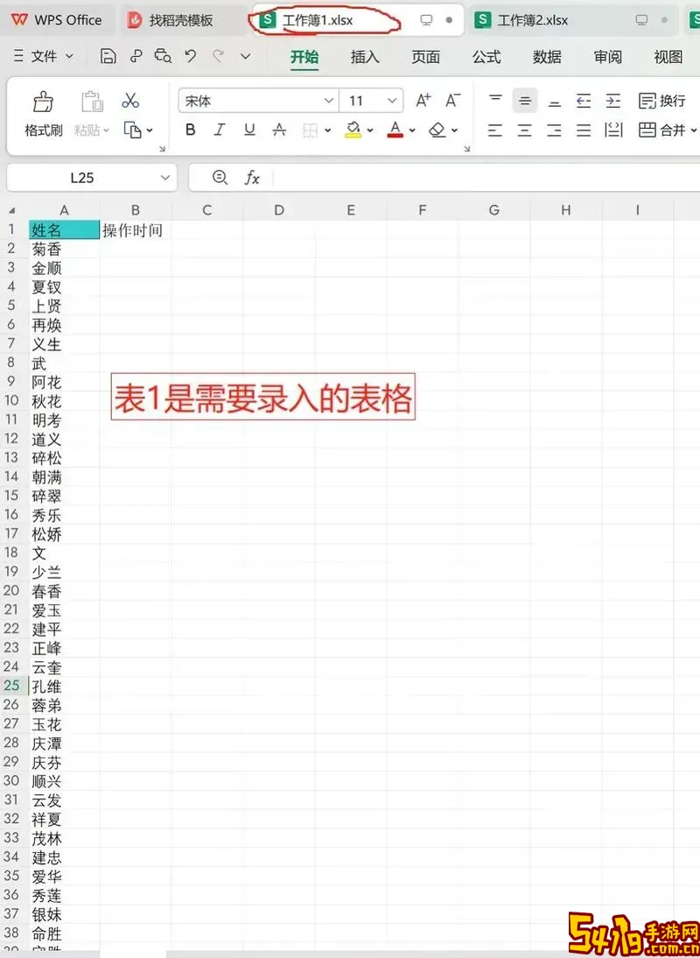700x958 pixels.
Task: Apply the red font color swatch
Action: click(395, 130)
